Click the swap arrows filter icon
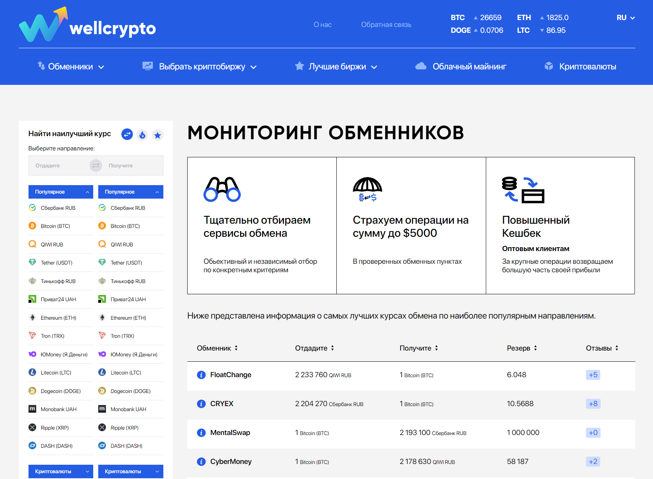Image resolution: width=653 pixels, height=479 pixels. click(x=127, y=134)
